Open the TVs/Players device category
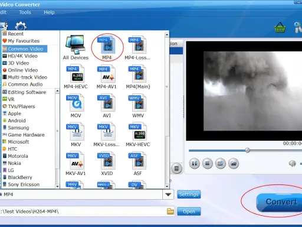This screenshot has height=227, width=302. pos(19,106)
